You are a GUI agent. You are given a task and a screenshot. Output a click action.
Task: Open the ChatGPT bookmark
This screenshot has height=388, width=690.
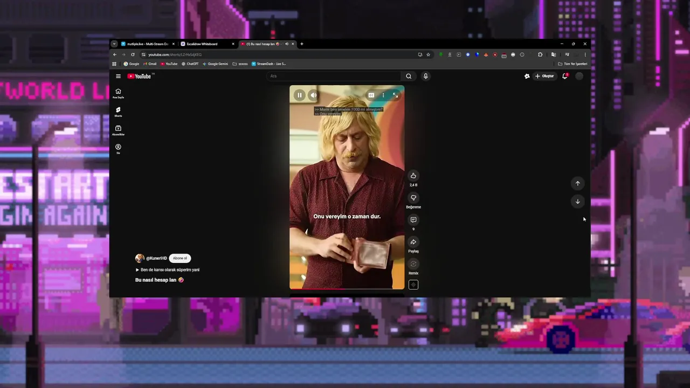190,64
